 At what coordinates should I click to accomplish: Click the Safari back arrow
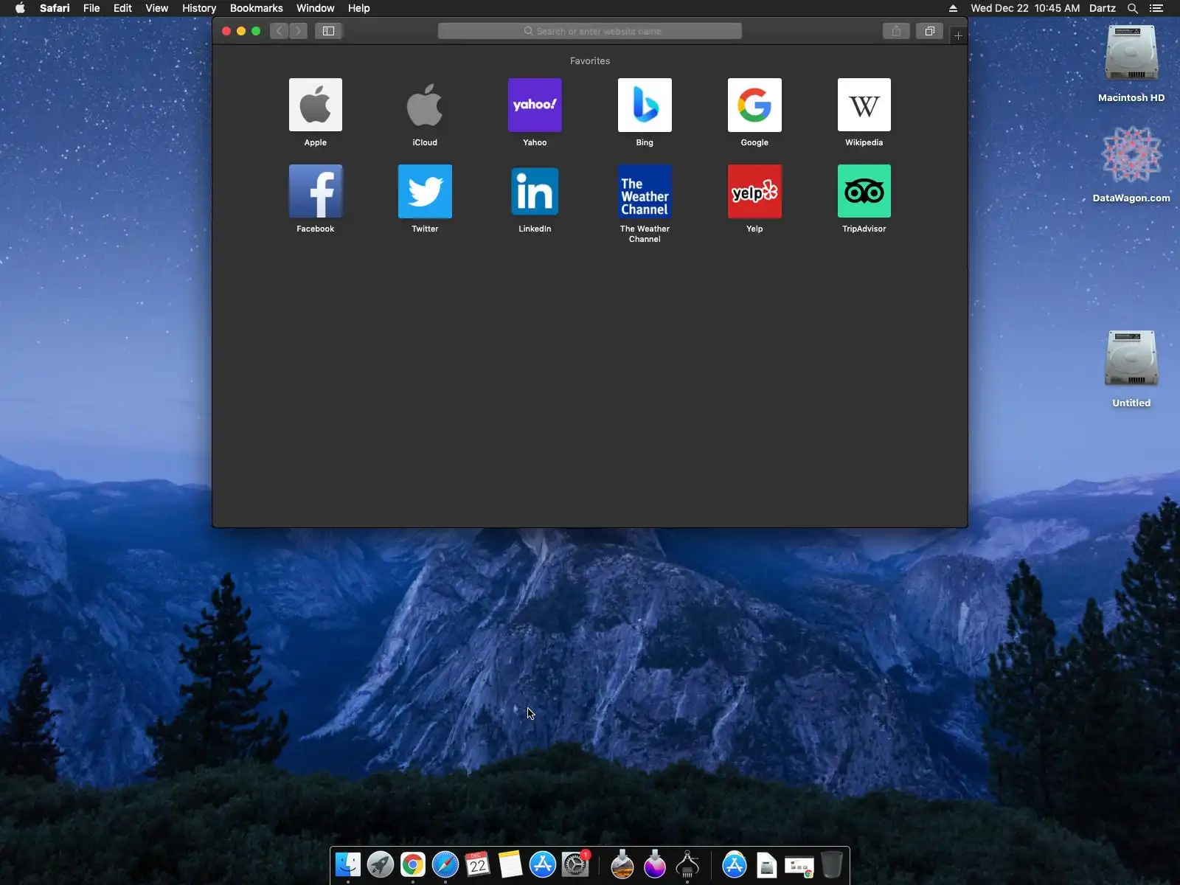[279, 31]
